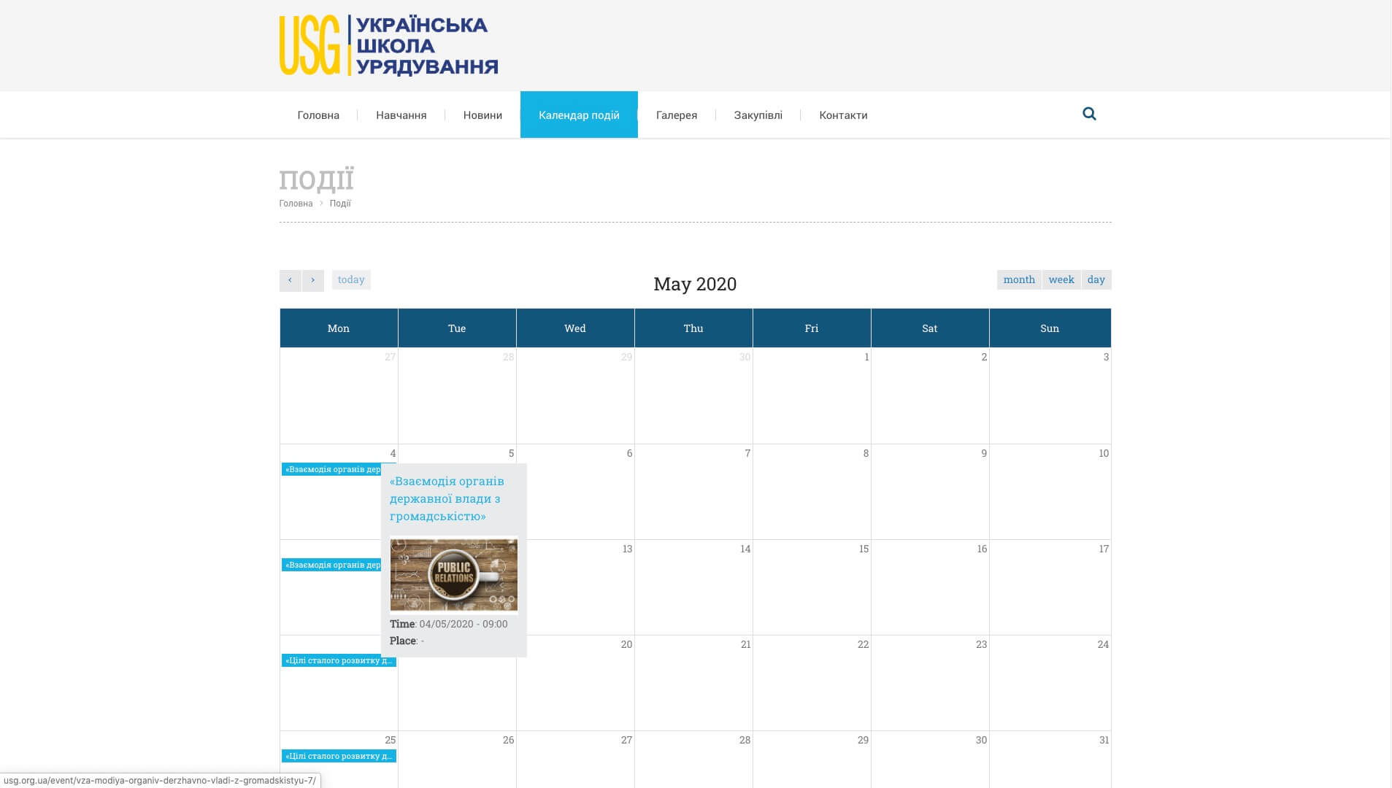1392x788 pixels.
Task: Open «Взаємодія органів» event in the May 11 week row
Action: click(332, 565)
